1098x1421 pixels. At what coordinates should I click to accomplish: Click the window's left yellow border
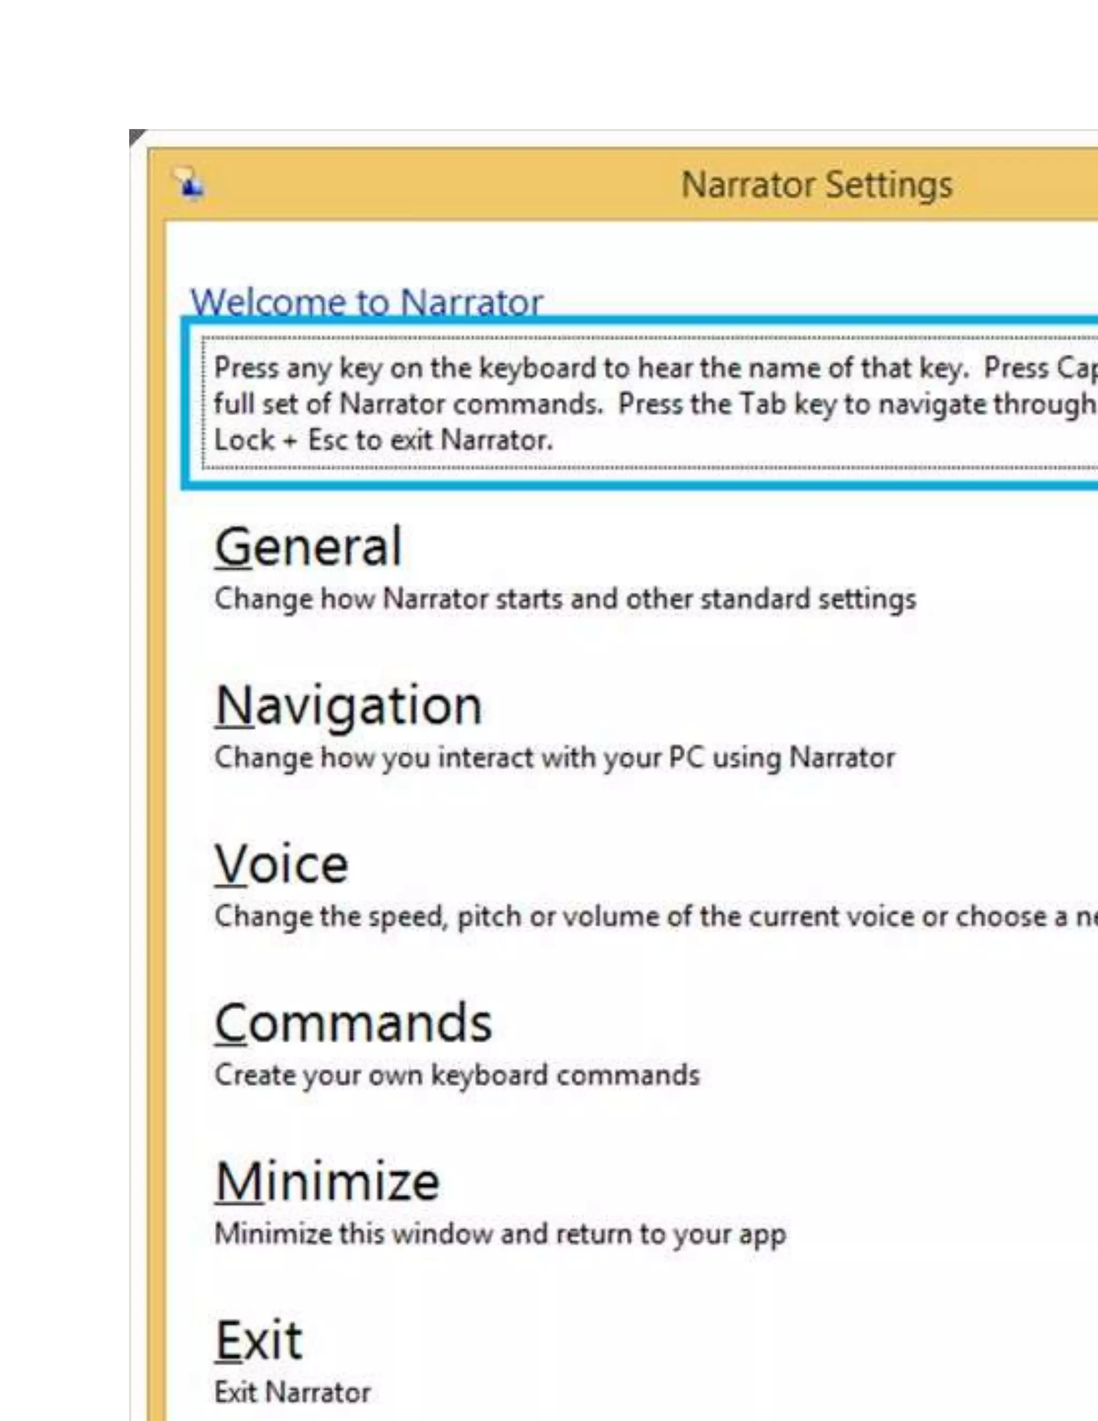pos(156,781)
